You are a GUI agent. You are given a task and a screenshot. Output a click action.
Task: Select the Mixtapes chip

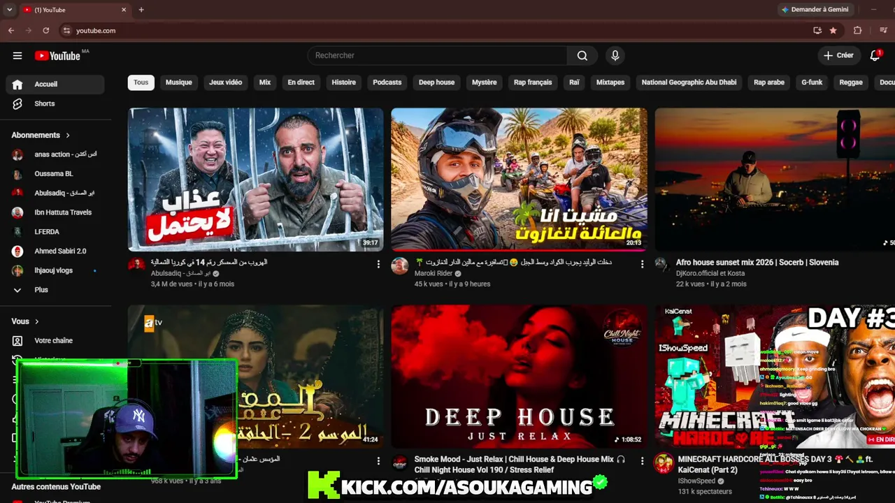pos(610,82)
